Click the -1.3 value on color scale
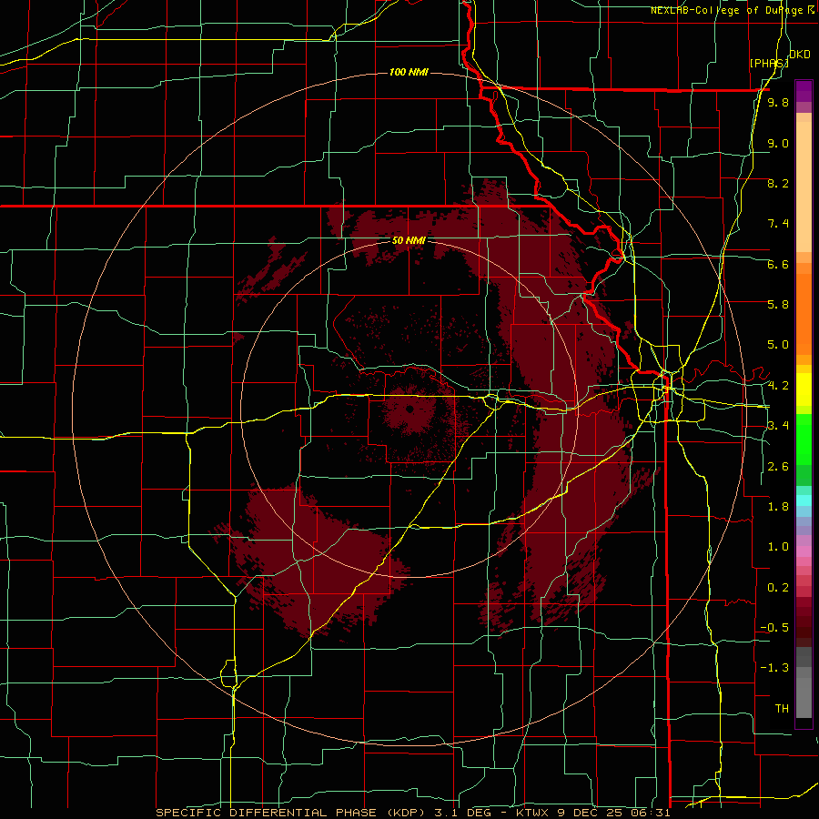The width and height of the screenshot is (819, 819). pos(774,668)
